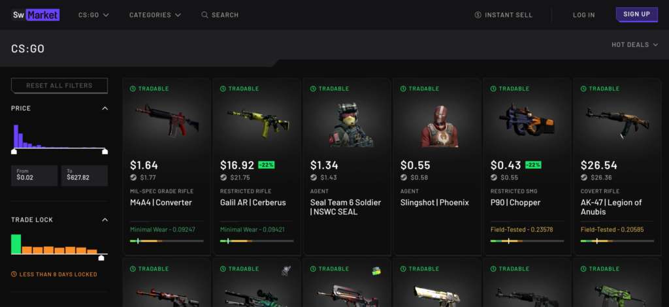Click the orange lock clock icon

pos(14,274)
